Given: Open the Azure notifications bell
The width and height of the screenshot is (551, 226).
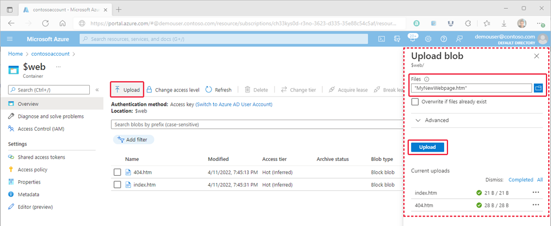Looking at the screenshot, I should click(x=412, y=39).
